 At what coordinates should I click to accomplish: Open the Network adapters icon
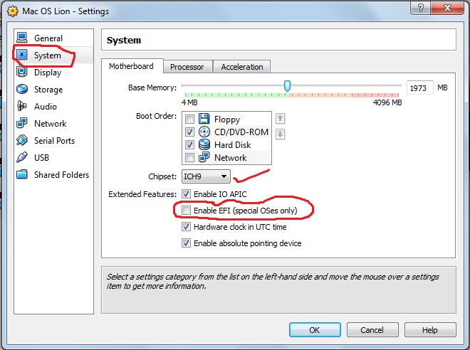(22, 123)
